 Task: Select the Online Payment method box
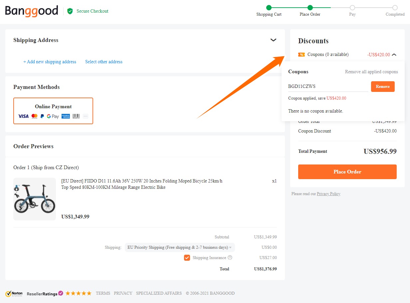click(x=53, y=111)
